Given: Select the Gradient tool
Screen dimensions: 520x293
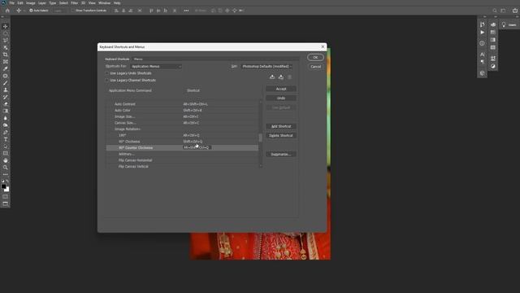Looking at the screenshot, I should point(6,111).
